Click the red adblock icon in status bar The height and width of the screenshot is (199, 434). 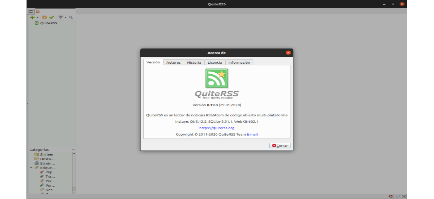(391, 196)
